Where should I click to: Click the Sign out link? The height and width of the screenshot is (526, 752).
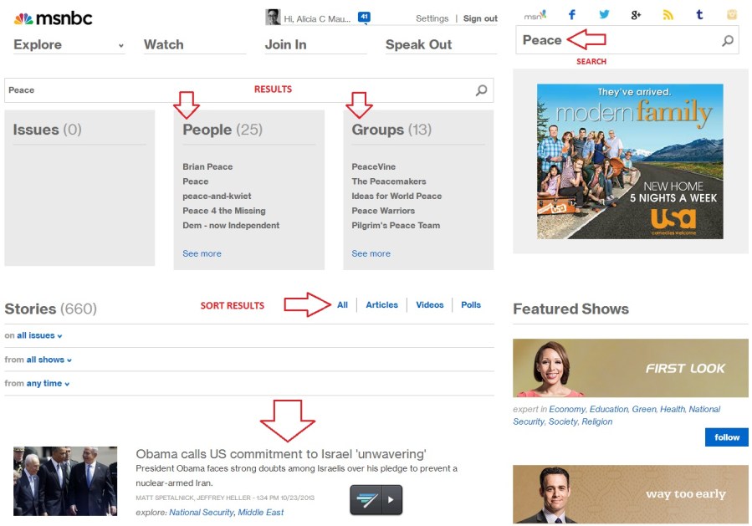[480, 18]
